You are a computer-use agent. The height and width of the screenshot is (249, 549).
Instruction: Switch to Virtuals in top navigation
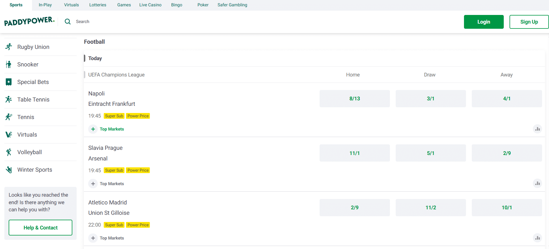click(x=71, y=5)
